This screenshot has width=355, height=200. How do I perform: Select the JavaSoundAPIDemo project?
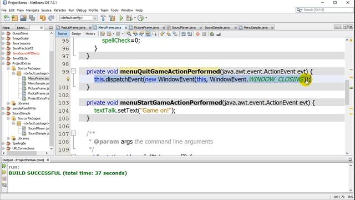tap(26, 53)
